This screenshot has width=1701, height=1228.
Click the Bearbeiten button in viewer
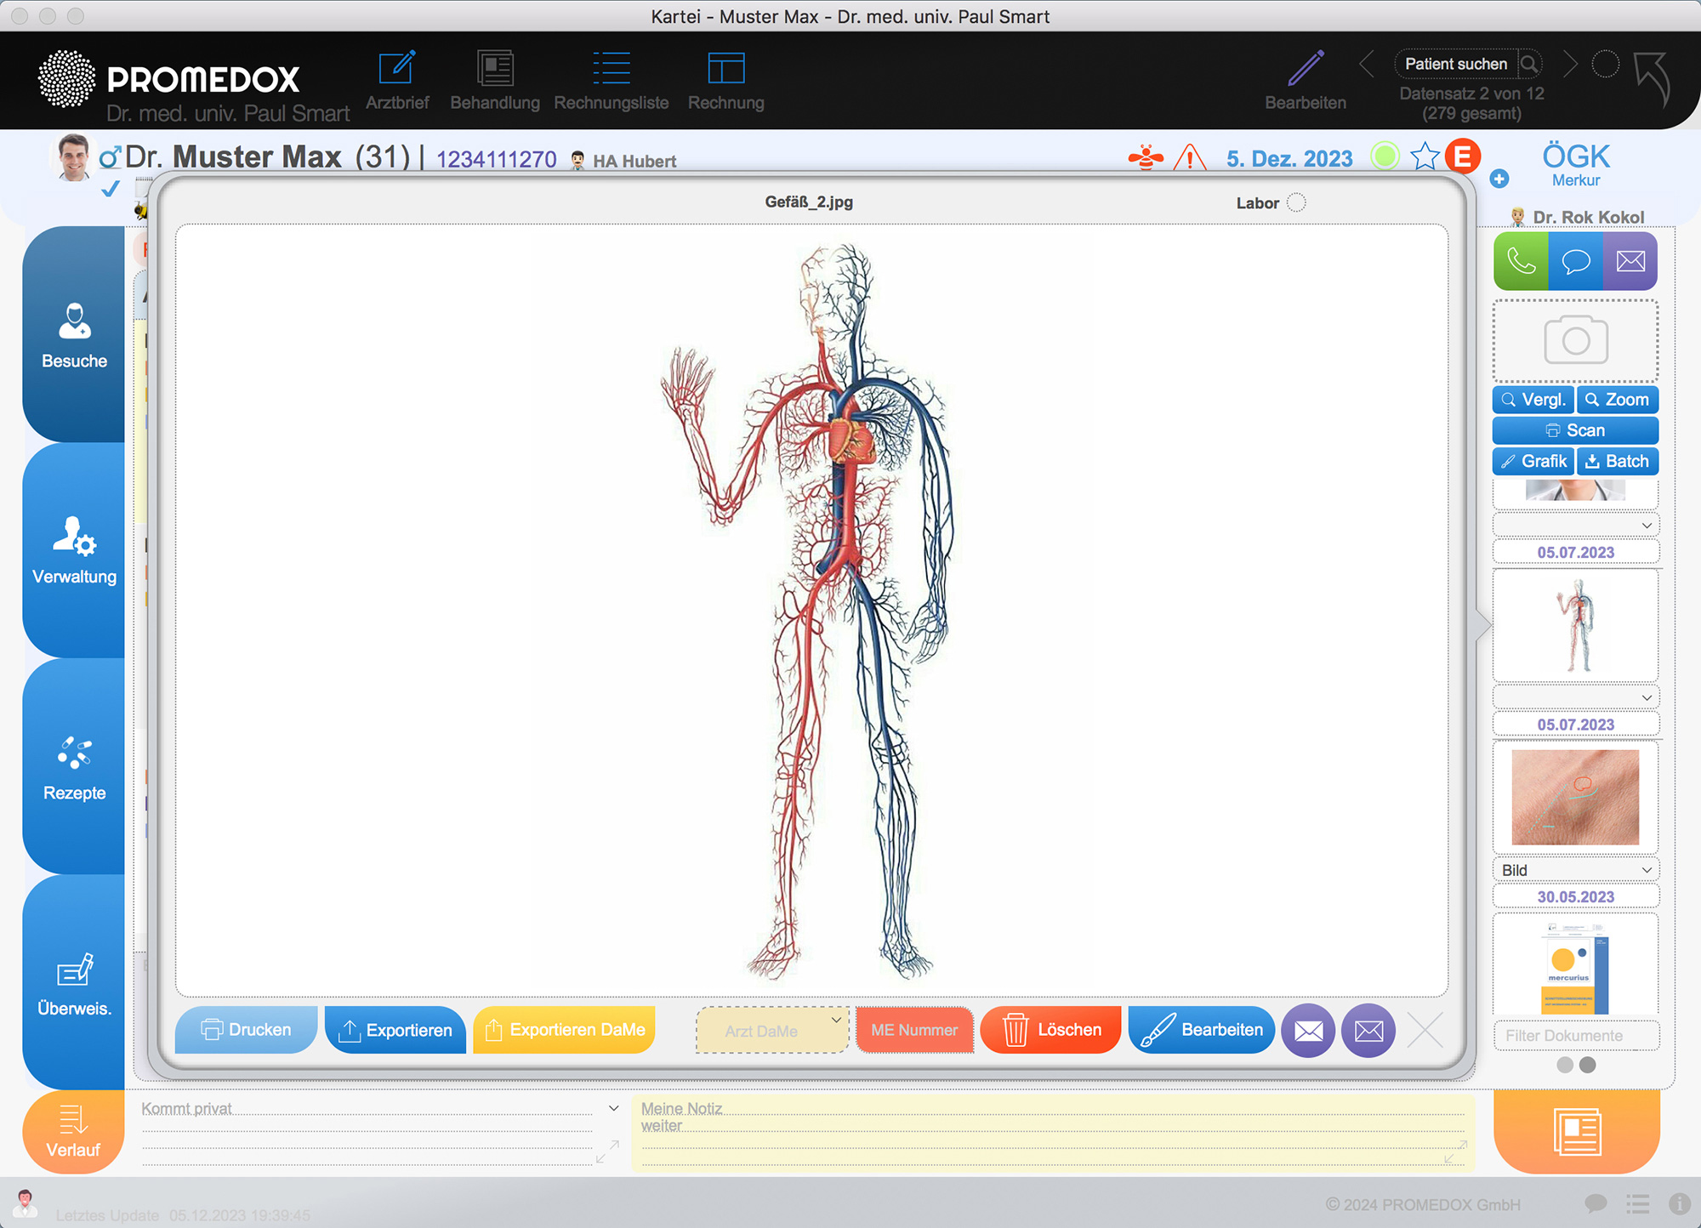1201,1030
